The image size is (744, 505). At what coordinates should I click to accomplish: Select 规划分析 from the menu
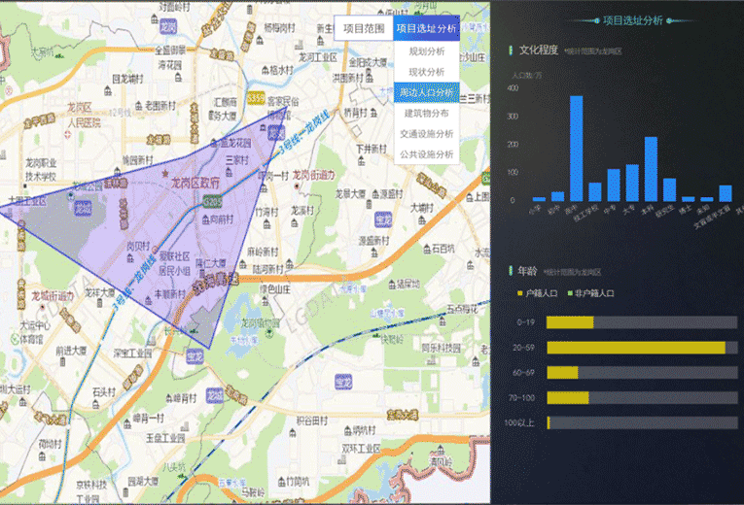426,51
